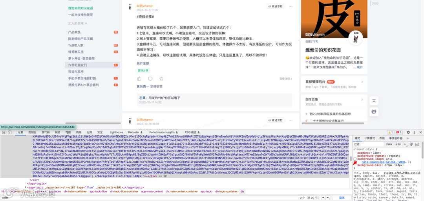Switch to the 源代码 DevTools tab
The image size is (424, 201).
coord(46,132)
